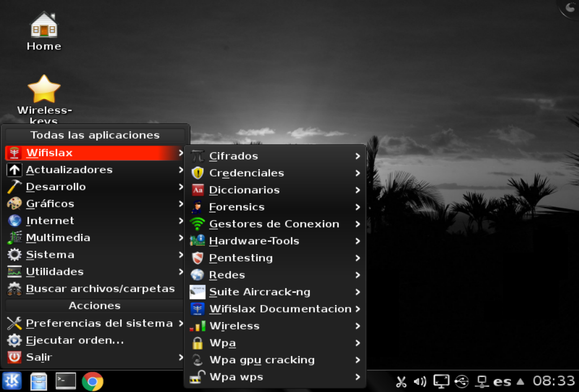Screen dimensions: 579x392
Task: Click the clock showing 08:33
Action: [x=554, y=381]
